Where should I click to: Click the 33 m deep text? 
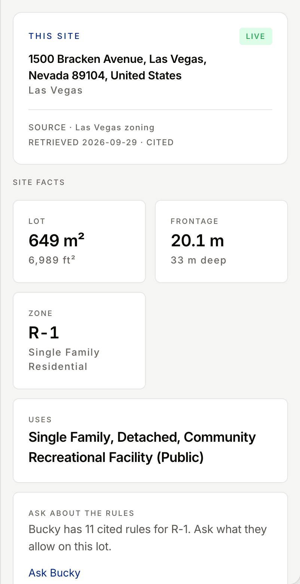(198, 260)
